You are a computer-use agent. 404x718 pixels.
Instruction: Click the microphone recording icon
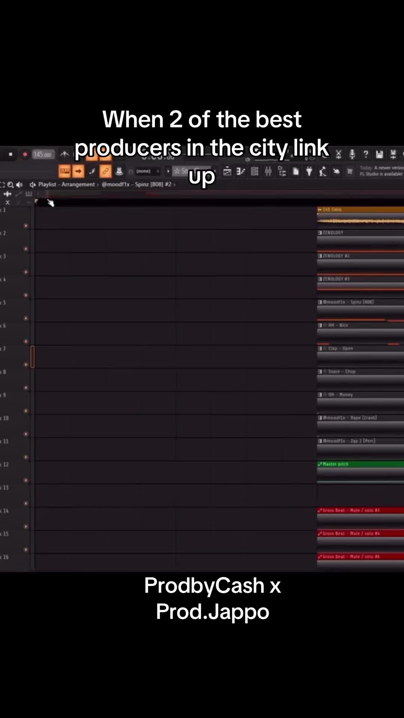pyautogui.click(x=352, y=154)
